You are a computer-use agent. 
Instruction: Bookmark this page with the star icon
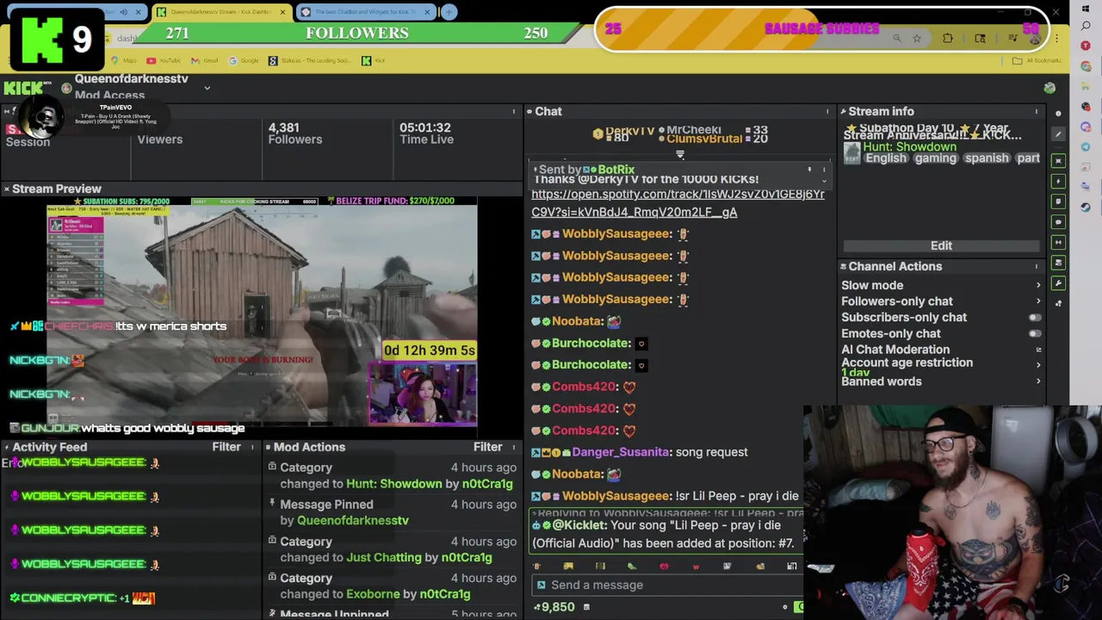click(x=916, y=38)
